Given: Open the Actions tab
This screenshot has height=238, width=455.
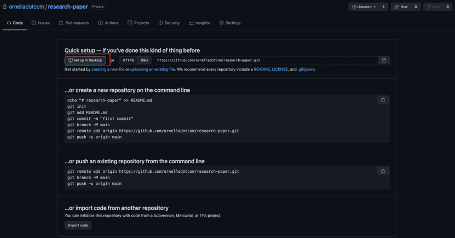Looking at the screenshot, I should click(108, 23).
